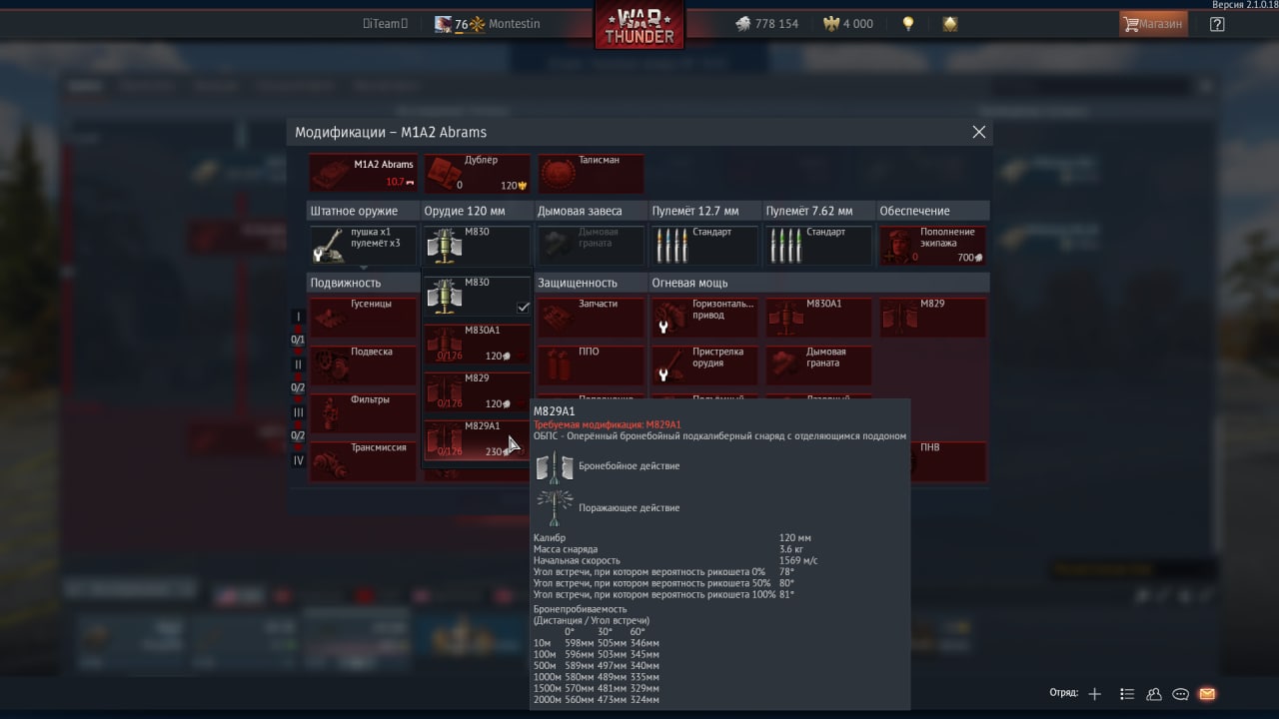1279x719 pixels.
Task: Buy Пополнение экипажа for 700
Action: click(932, 245)
